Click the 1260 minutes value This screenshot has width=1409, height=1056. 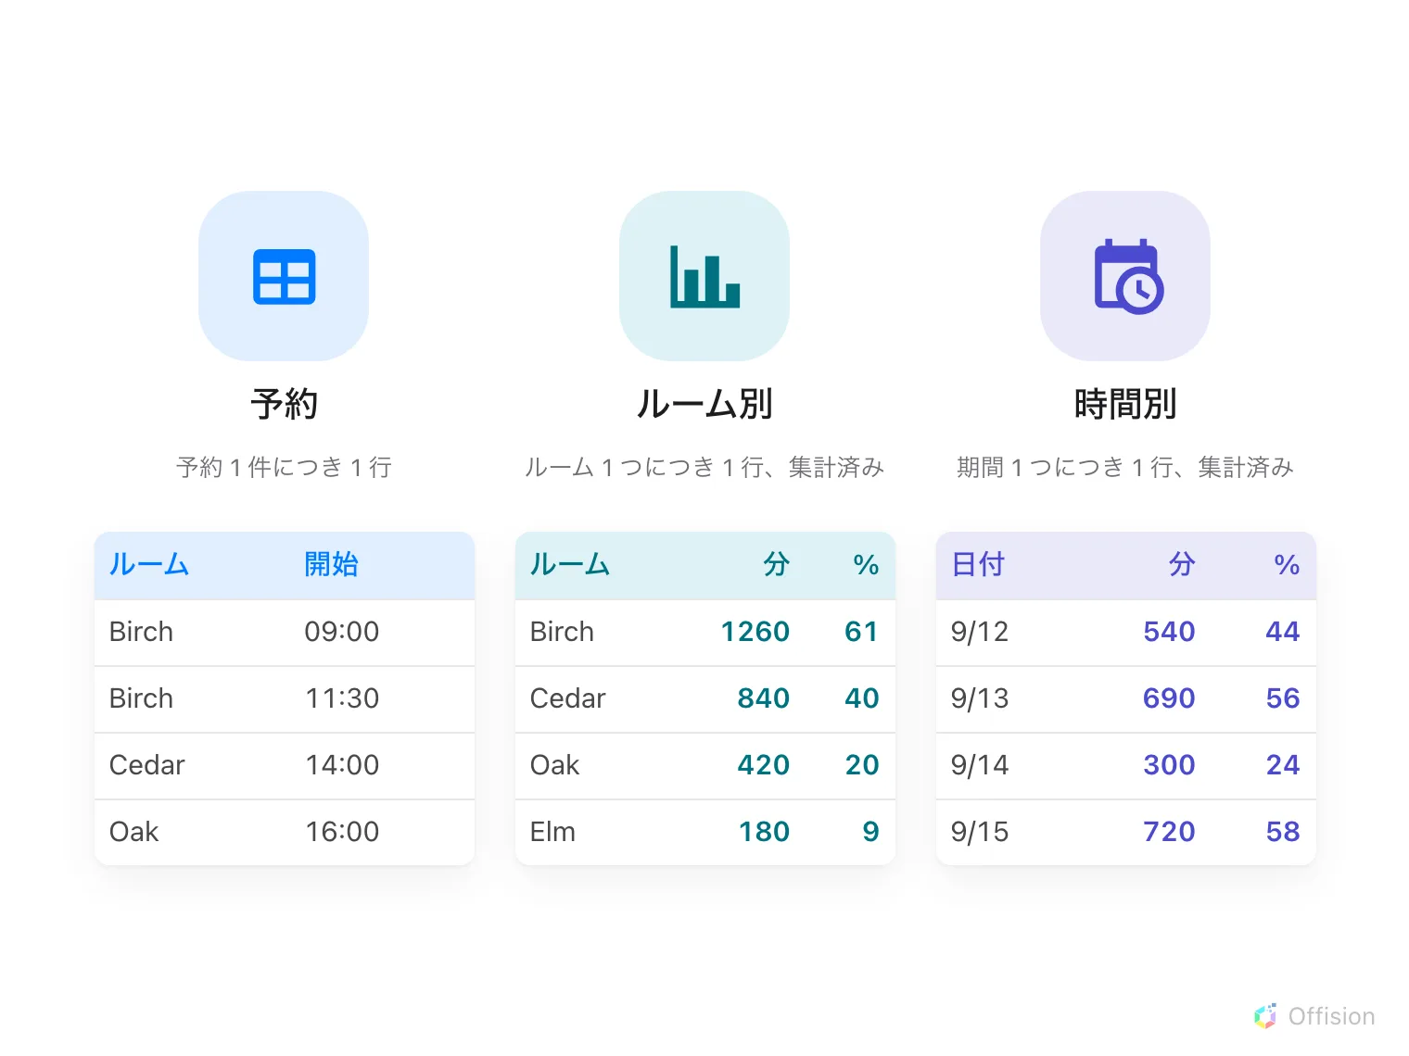[755, 632]
